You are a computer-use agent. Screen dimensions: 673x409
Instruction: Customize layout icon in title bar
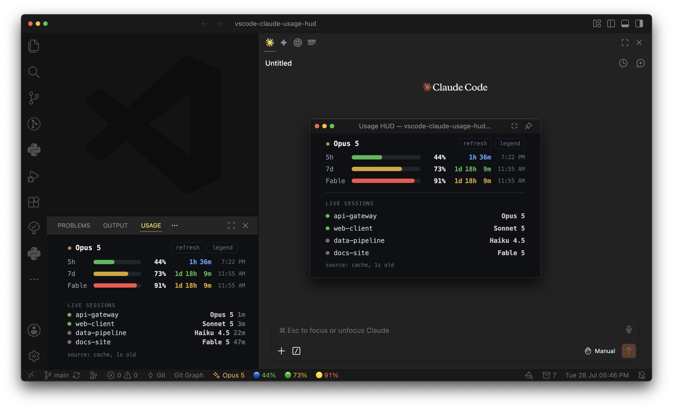tap(597, 24)
